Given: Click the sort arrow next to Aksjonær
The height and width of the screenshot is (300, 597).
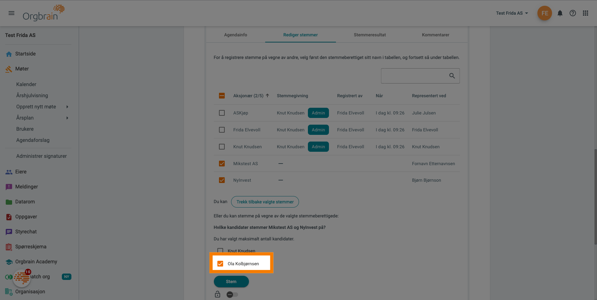Looking at the screenshot, I should (267, 96).
